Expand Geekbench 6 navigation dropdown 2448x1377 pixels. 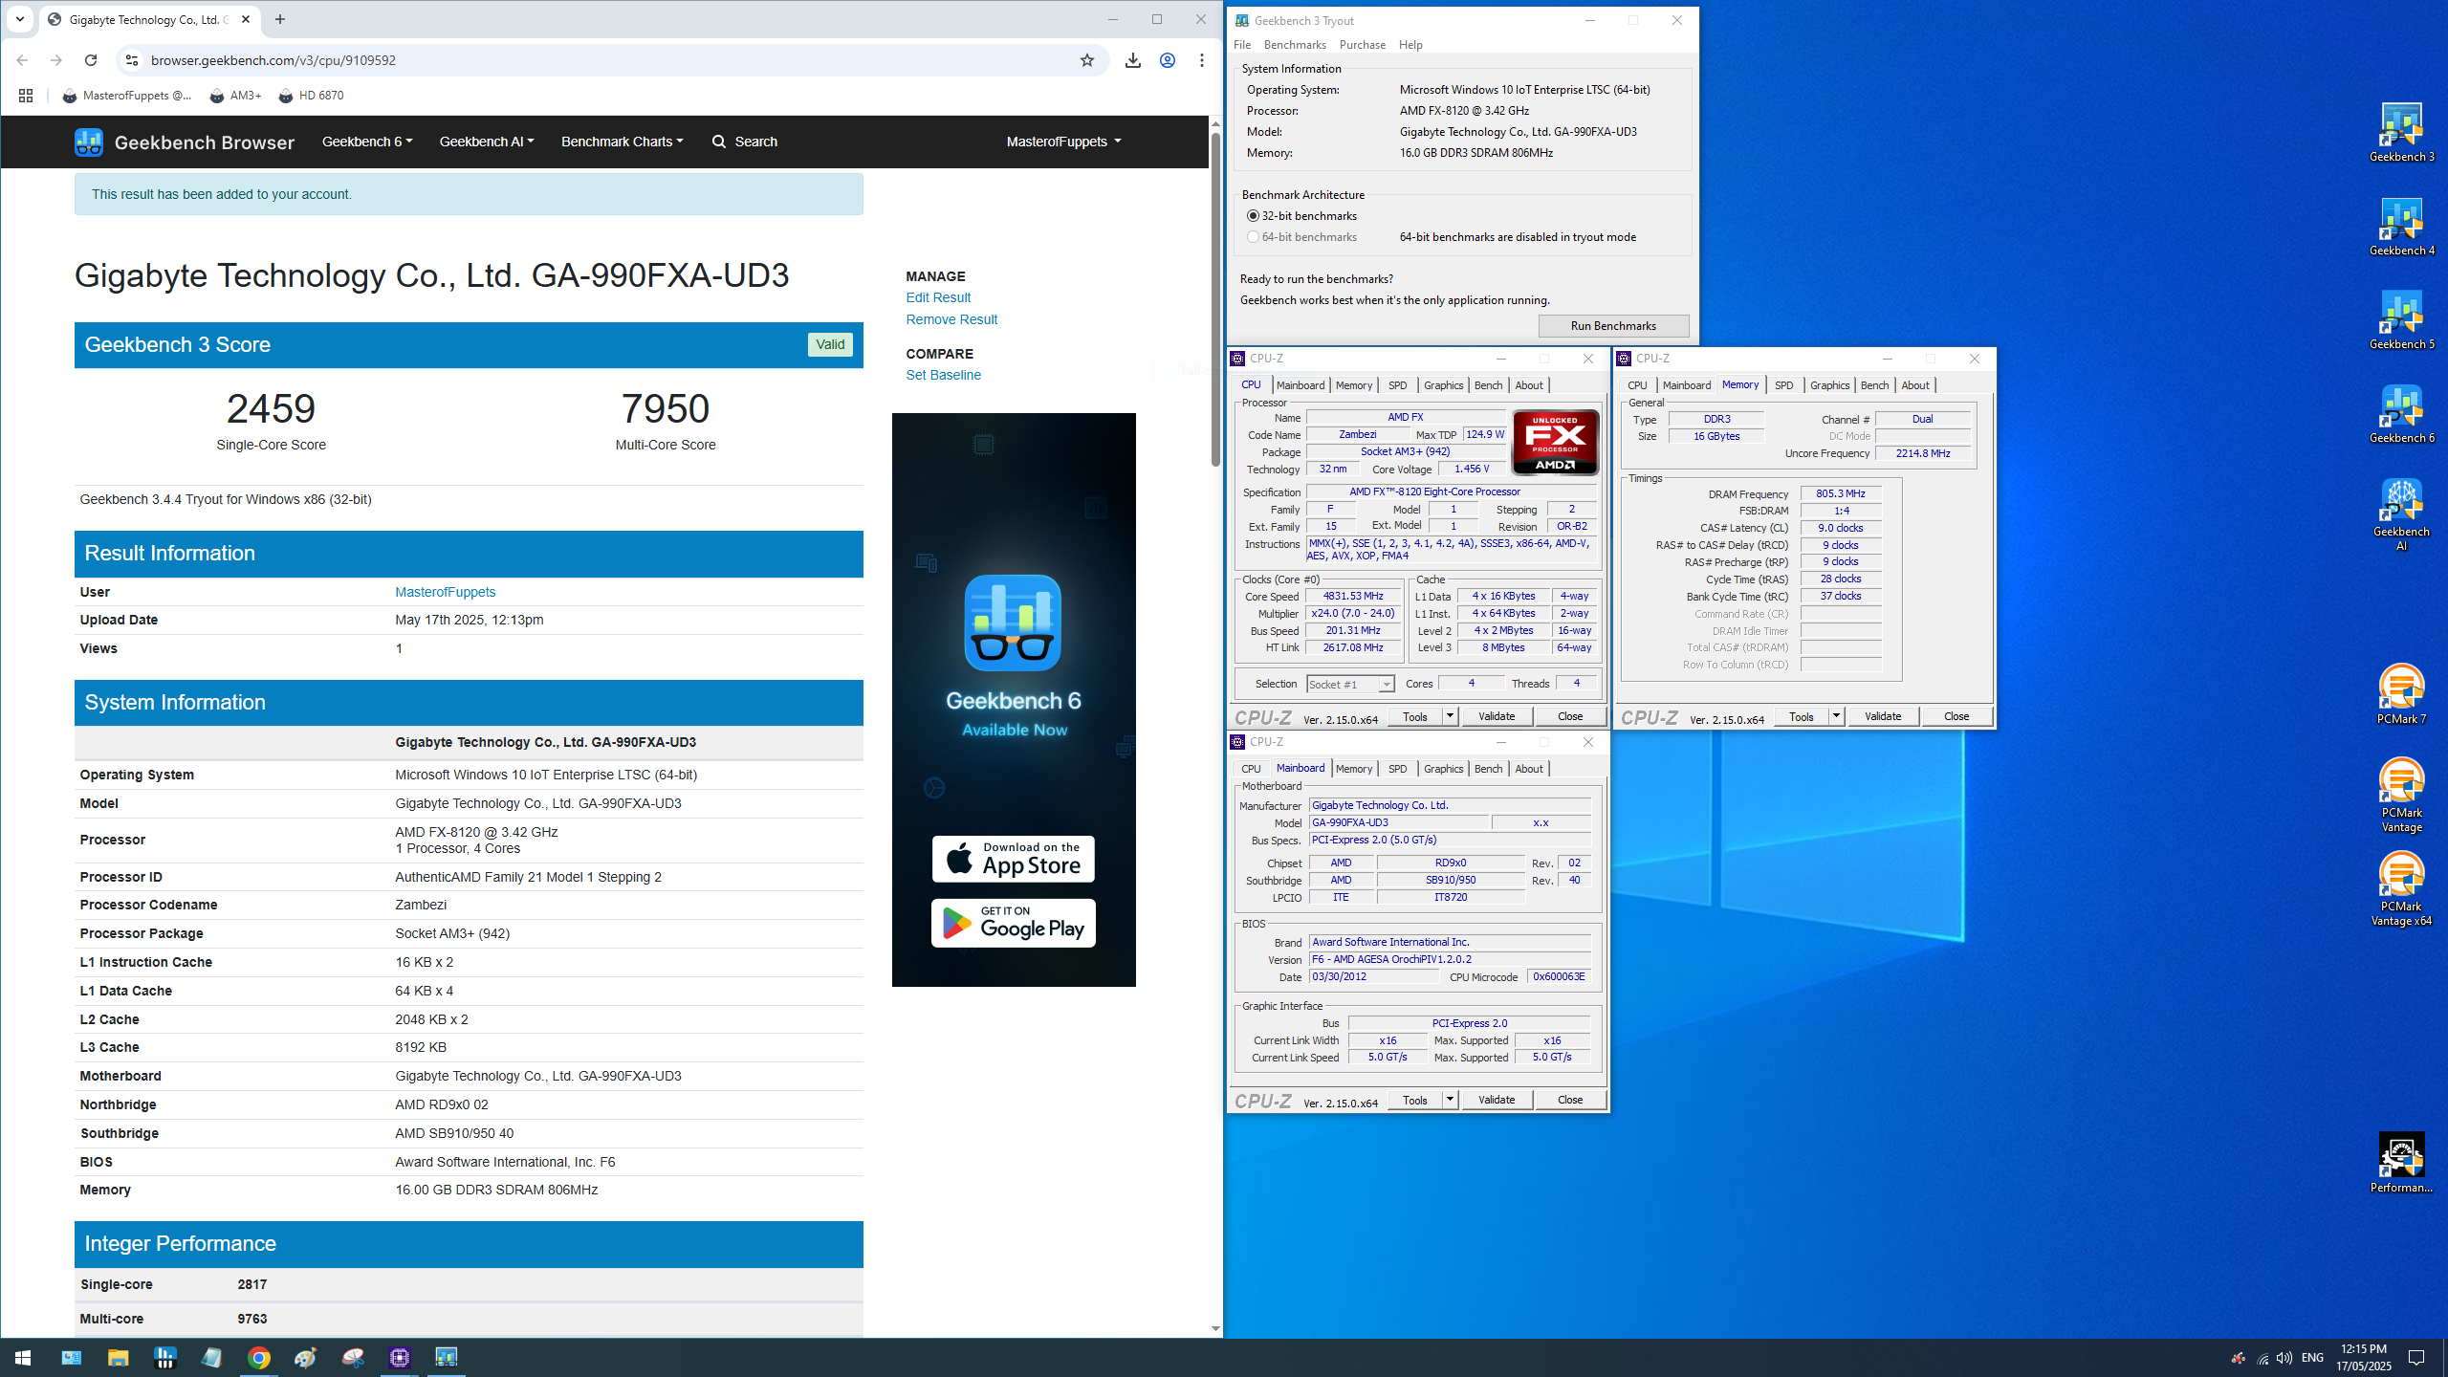(367, 142)
